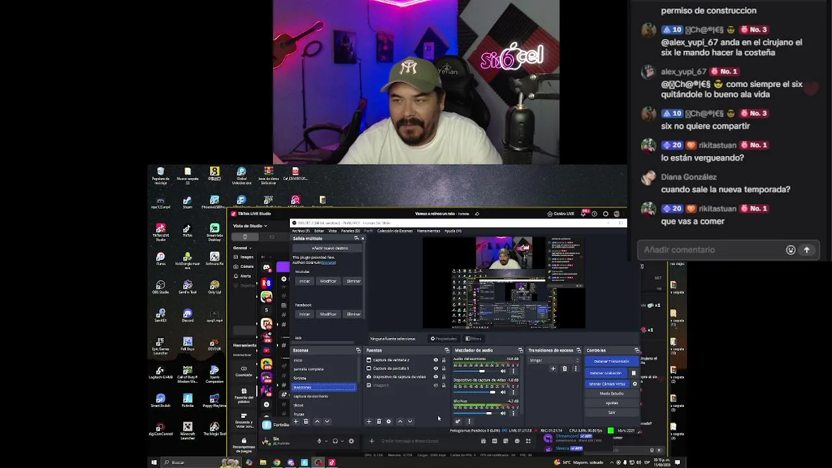Open audio mixer three-dot menu at bottom

pos(469,421)
